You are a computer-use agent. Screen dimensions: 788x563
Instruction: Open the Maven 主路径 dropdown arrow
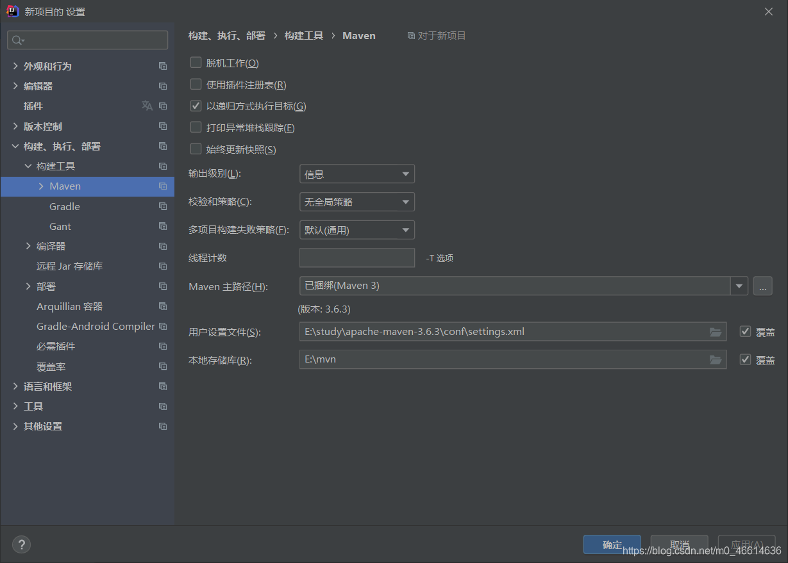(x=739, y=286)
